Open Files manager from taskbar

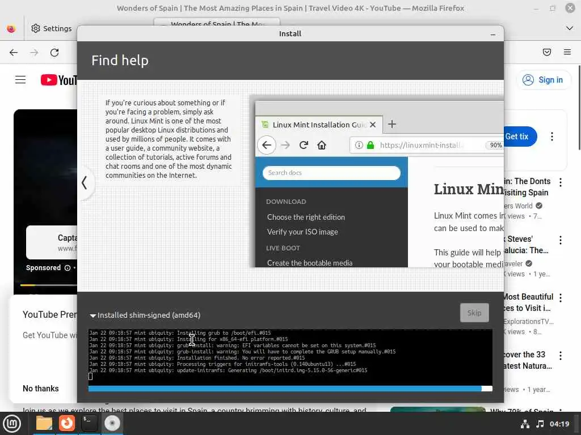tap(44, 424)
